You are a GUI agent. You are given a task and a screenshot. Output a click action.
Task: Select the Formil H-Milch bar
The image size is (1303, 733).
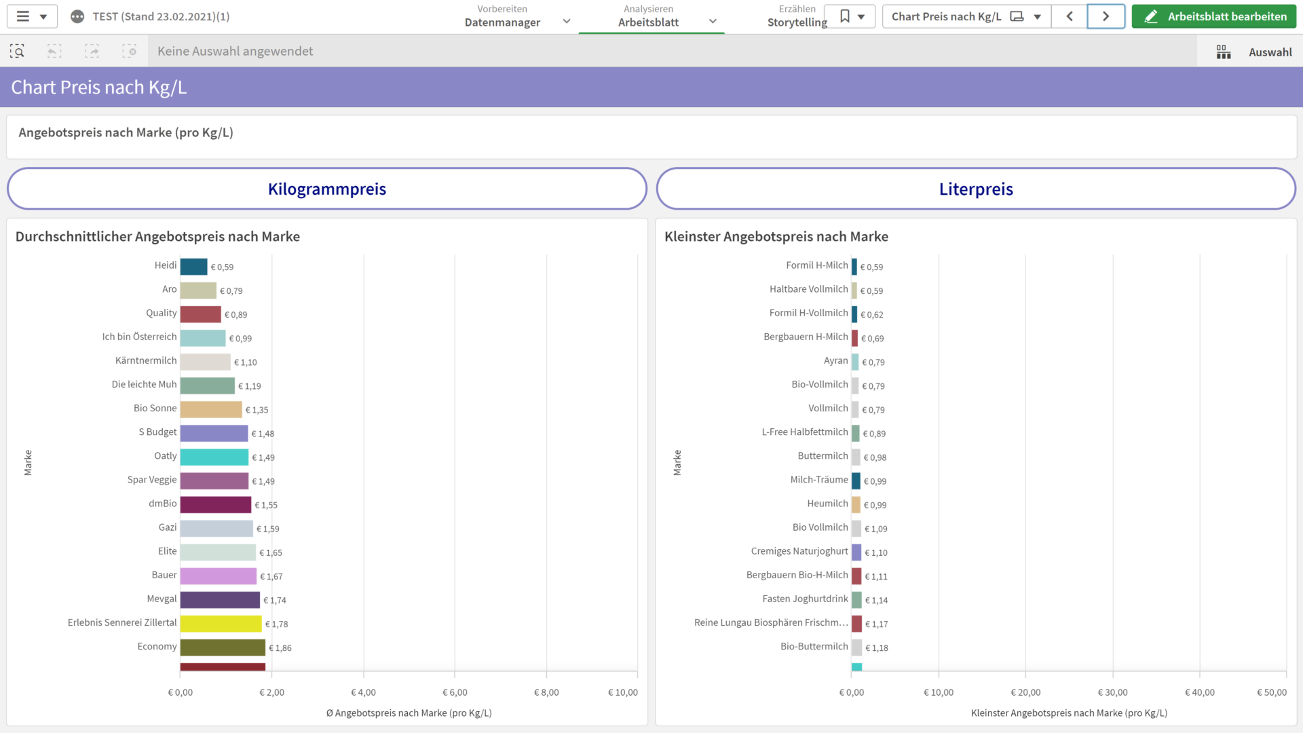[x=854, y=267]
